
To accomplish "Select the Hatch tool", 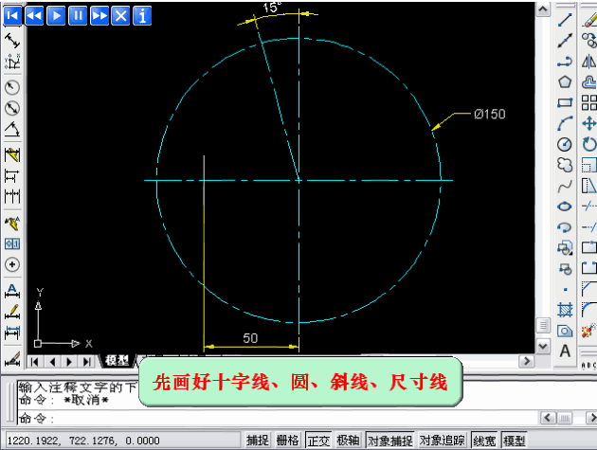I will (x=565, y=311).
